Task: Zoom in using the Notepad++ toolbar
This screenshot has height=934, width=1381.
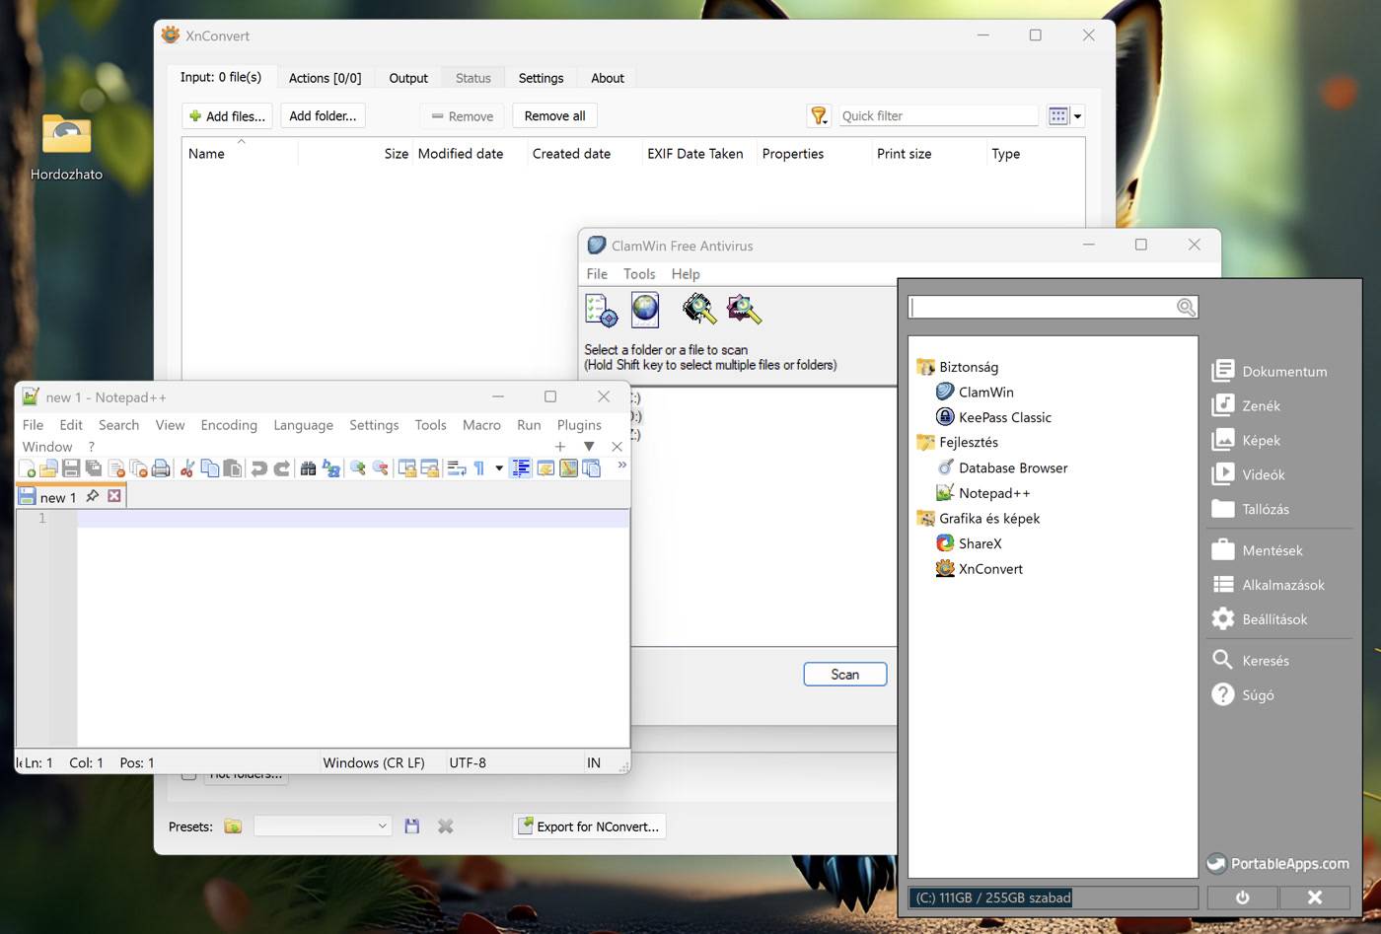Action: pyautogui.click(x=357, y=468)
